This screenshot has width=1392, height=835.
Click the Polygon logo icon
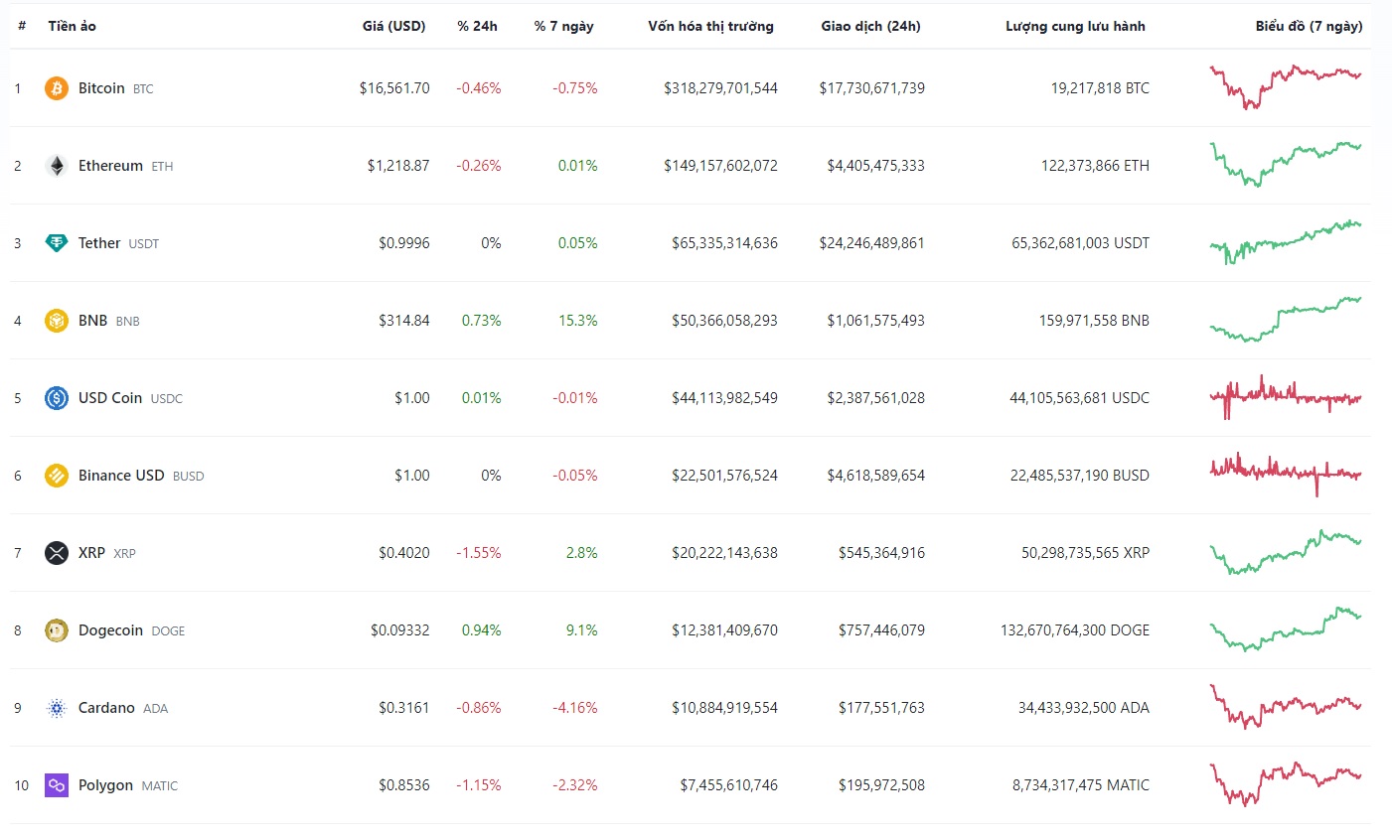pos(57,785)
